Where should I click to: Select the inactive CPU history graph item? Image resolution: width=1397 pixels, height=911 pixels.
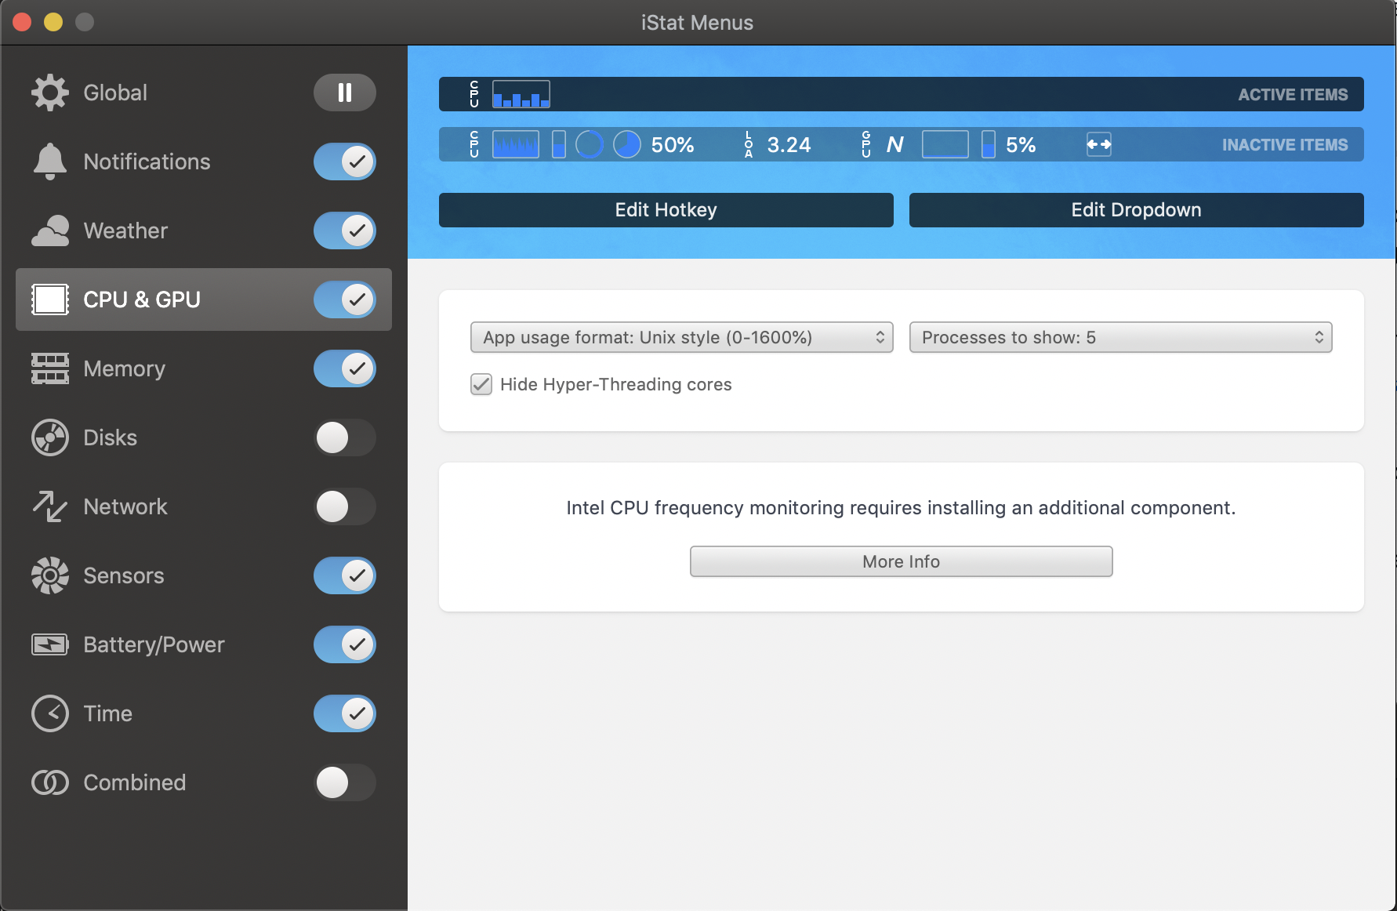[x=516, y=144]
